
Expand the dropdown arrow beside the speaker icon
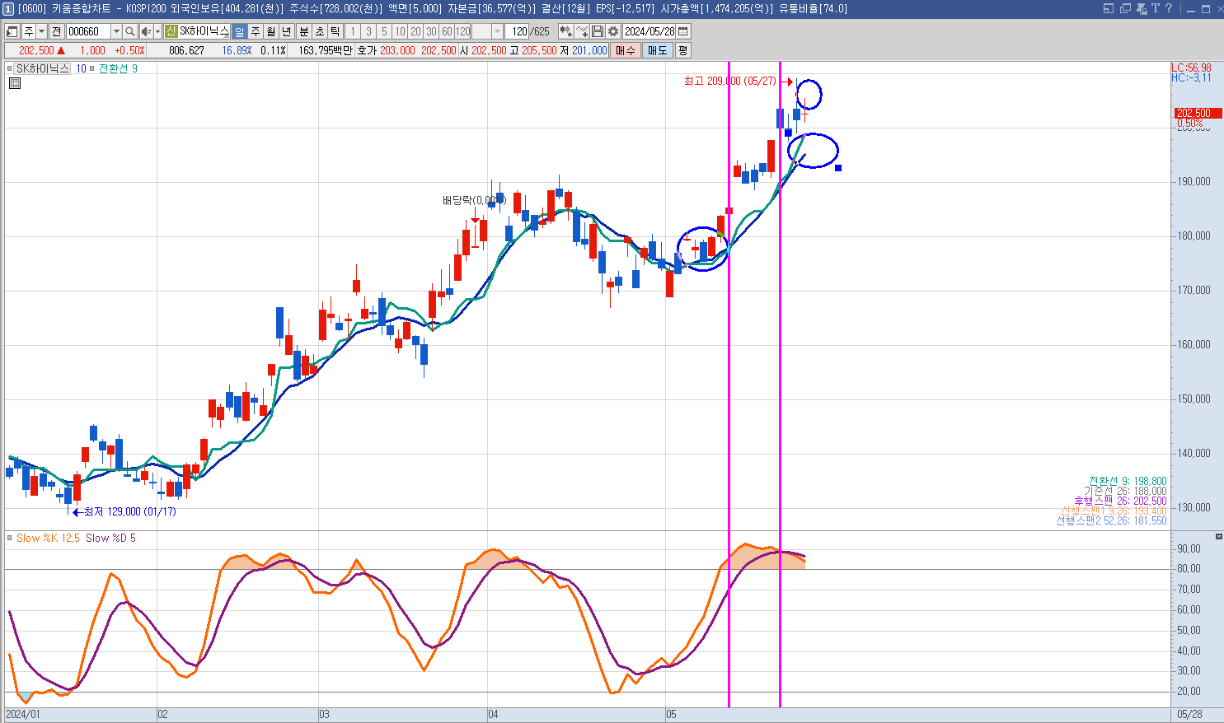[157, 31]
